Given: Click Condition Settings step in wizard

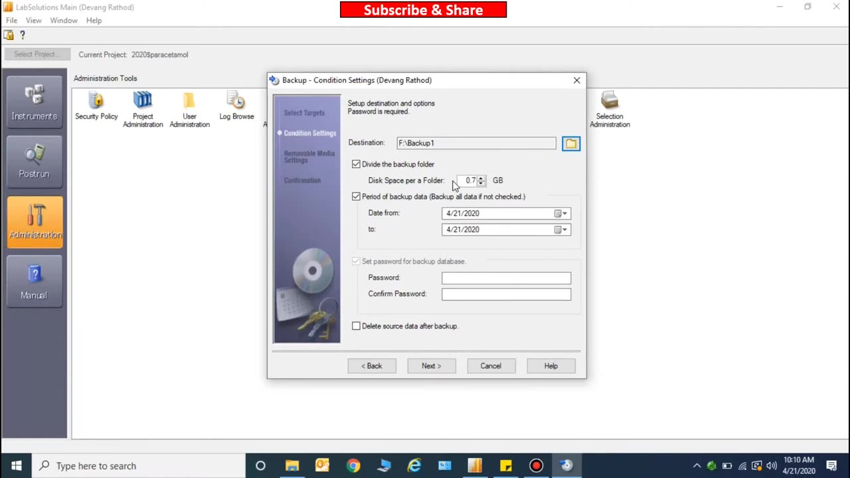Looking at the screenshot, I should pyautogui.click(x=309, y=133).
